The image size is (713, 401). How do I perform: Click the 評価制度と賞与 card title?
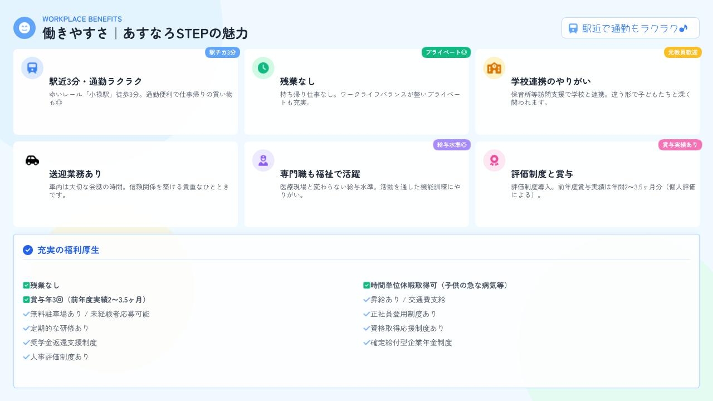[x=542, y=174]
